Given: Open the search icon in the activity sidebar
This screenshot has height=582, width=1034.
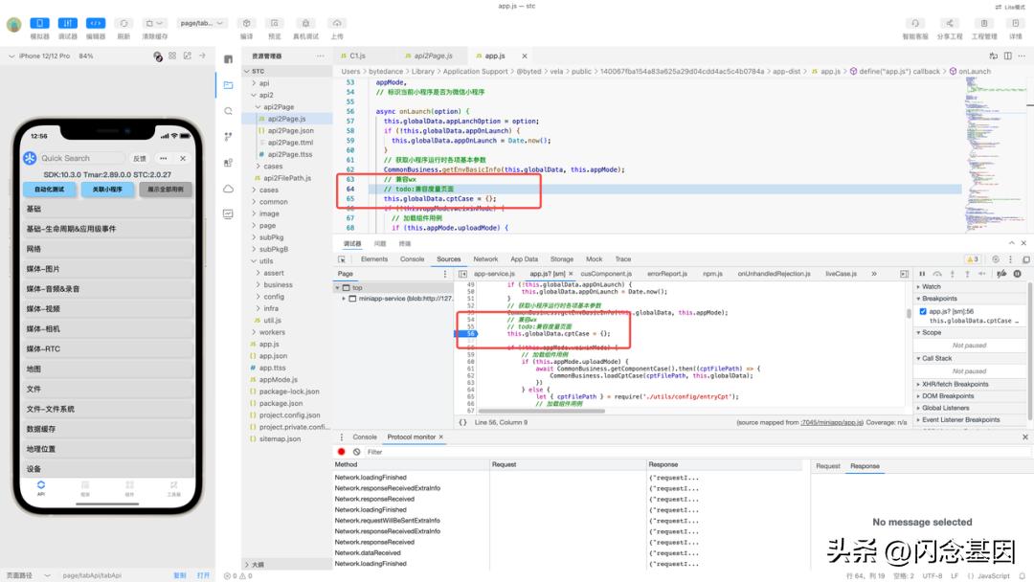Looking at the screenshot, I should pos(228,111).
